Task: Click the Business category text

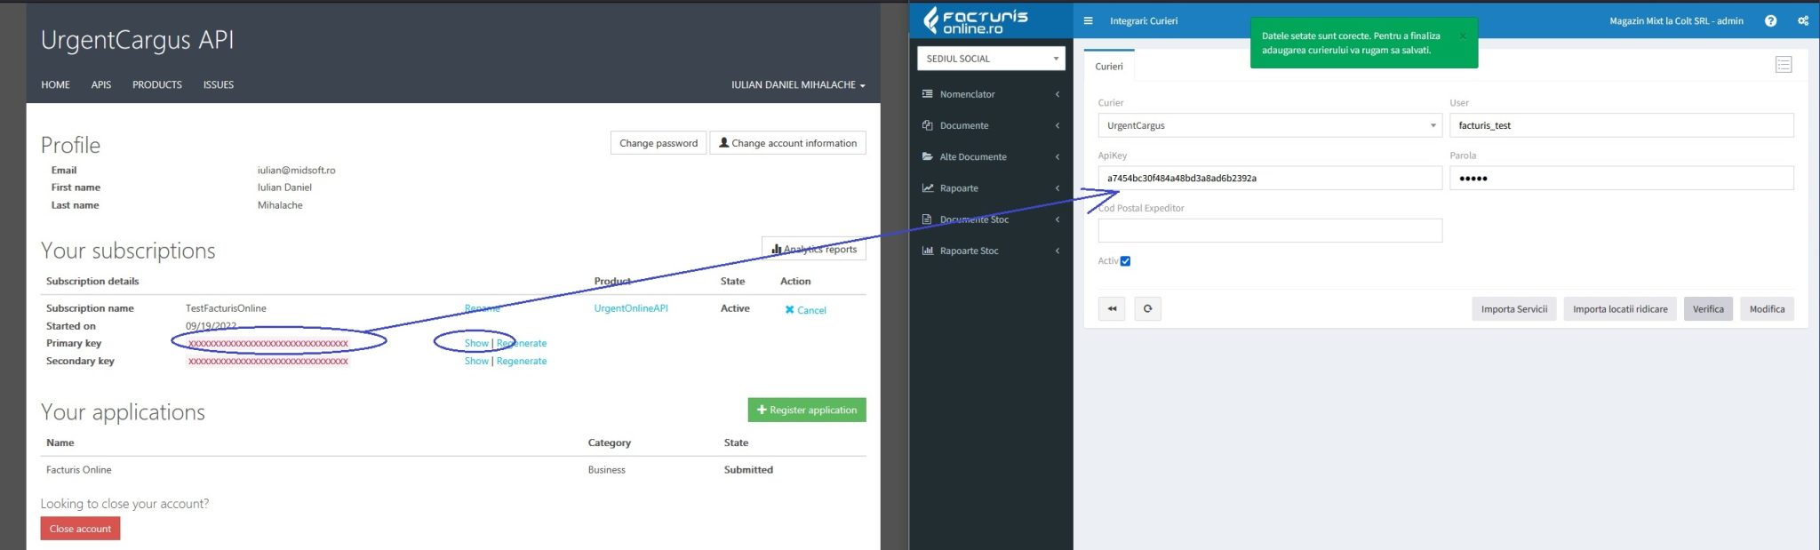Action: pos(607,470)
